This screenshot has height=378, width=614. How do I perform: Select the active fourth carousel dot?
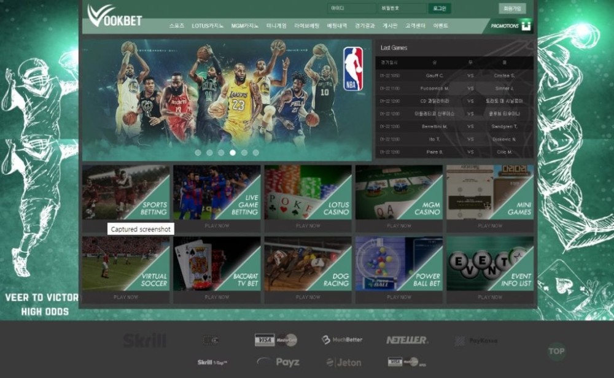click(233, 153)
